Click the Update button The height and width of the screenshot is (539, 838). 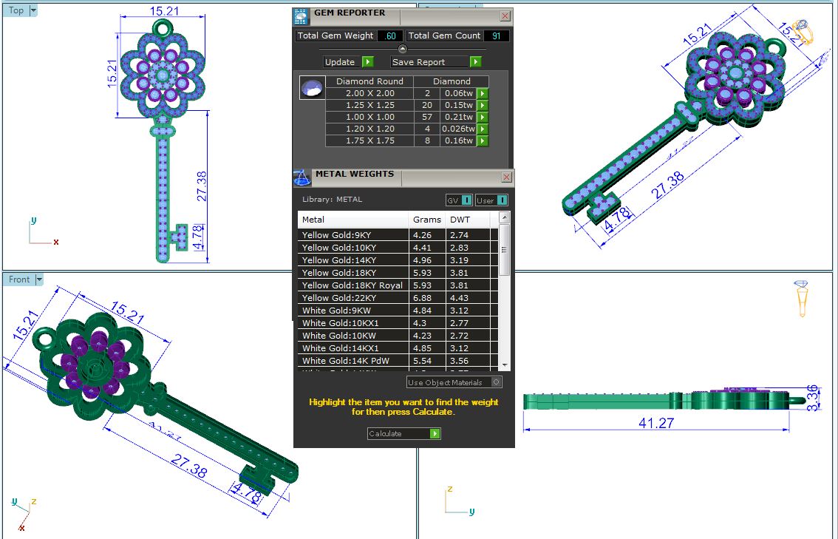(348, 62)
